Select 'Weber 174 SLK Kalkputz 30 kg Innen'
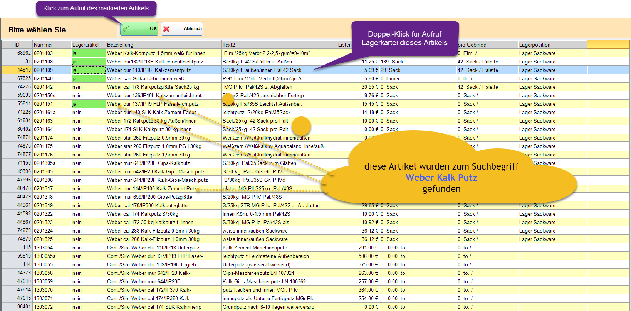The height and width of the screenshot is (311, 631). [164, 129]
